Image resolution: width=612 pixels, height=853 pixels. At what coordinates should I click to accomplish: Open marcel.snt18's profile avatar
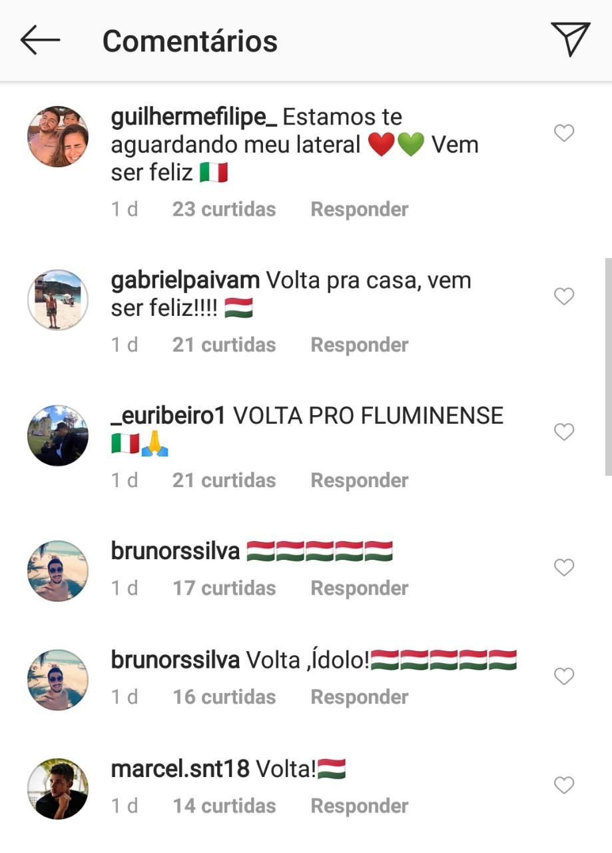58,788
